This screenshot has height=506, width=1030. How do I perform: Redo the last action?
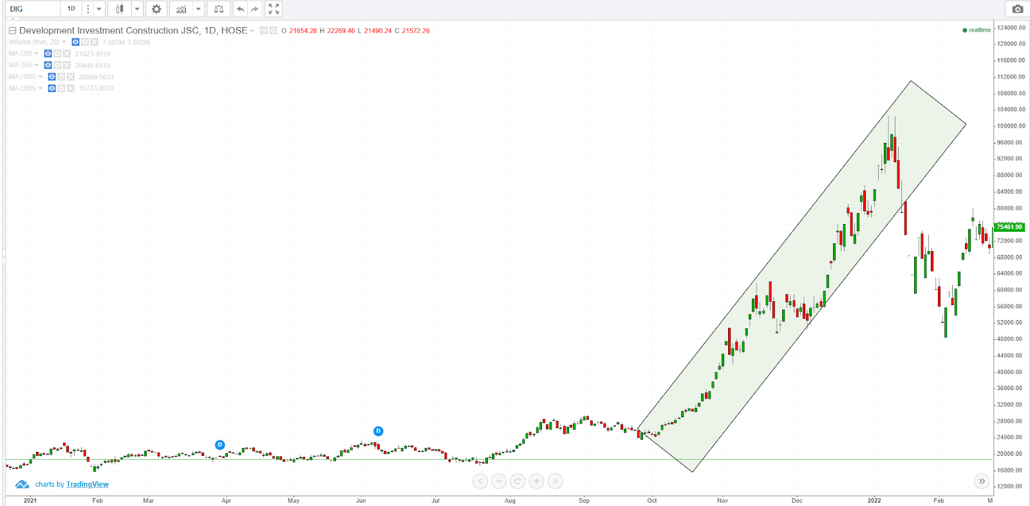tap(255, 9)
